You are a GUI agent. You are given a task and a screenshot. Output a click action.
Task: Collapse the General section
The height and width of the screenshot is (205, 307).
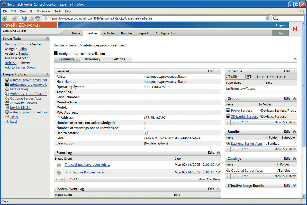click(218, 71)
